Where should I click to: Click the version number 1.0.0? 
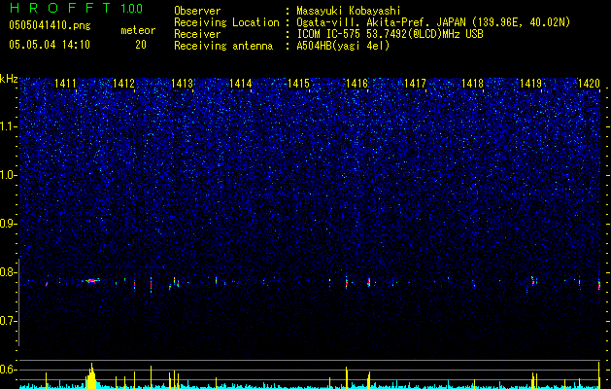point(132,9)
